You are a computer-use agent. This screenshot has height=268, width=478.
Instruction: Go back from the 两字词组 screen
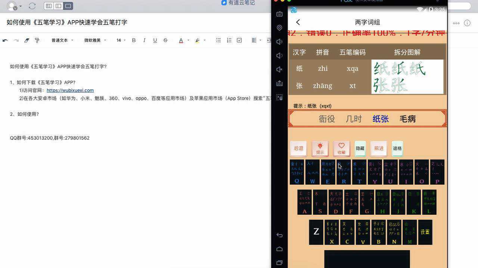tap(298, 22)
